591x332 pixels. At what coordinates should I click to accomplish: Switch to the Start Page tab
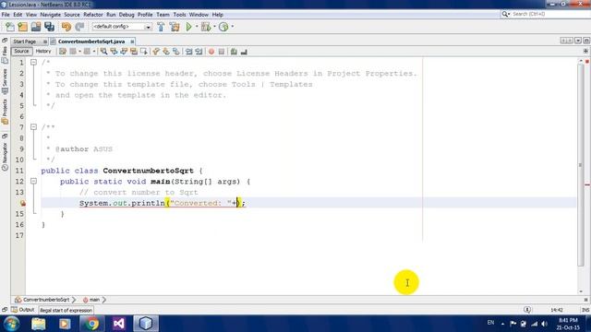click(25, 41)
